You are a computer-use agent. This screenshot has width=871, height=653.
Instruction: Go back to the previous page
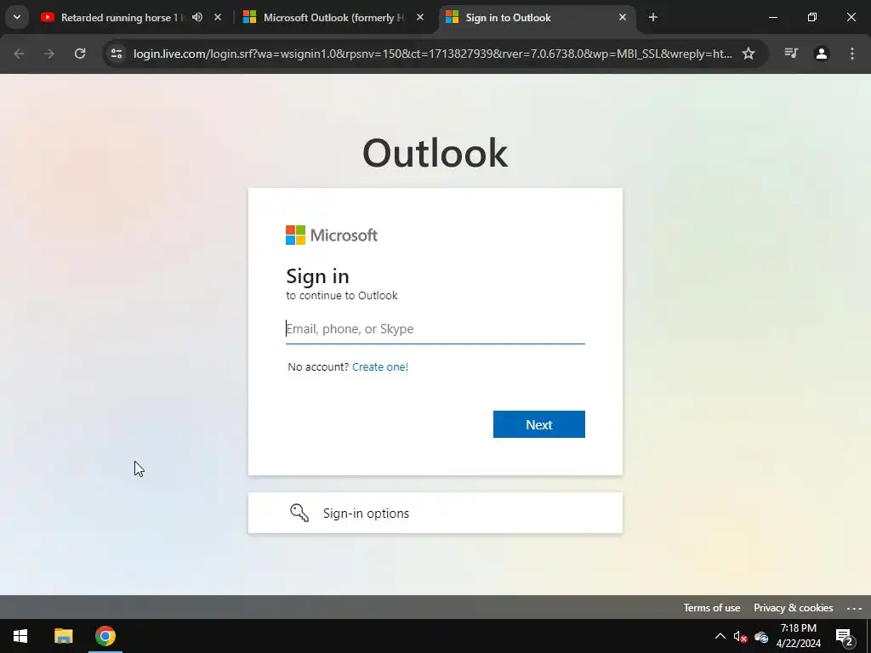tap(19, 54)
